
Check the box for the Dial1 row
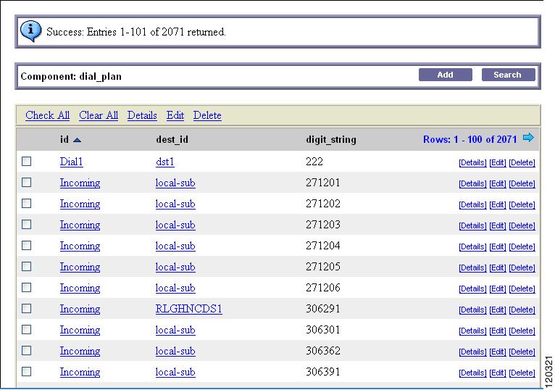pyautogui.click(x=27, y=162)
